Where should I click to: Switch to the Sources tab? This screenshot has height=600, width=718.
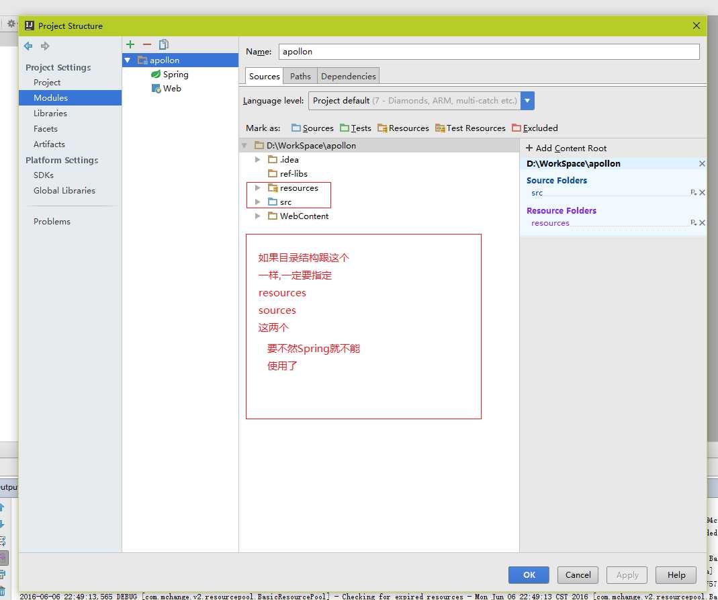coord(264,77)
